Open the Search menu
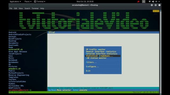This screenshot has height=95, width=170. coord(27,8)
